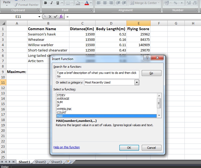The width and height of the screenshot is (201, 168).
Task: Click function list scroll up arrow
Action: point(159,96)
